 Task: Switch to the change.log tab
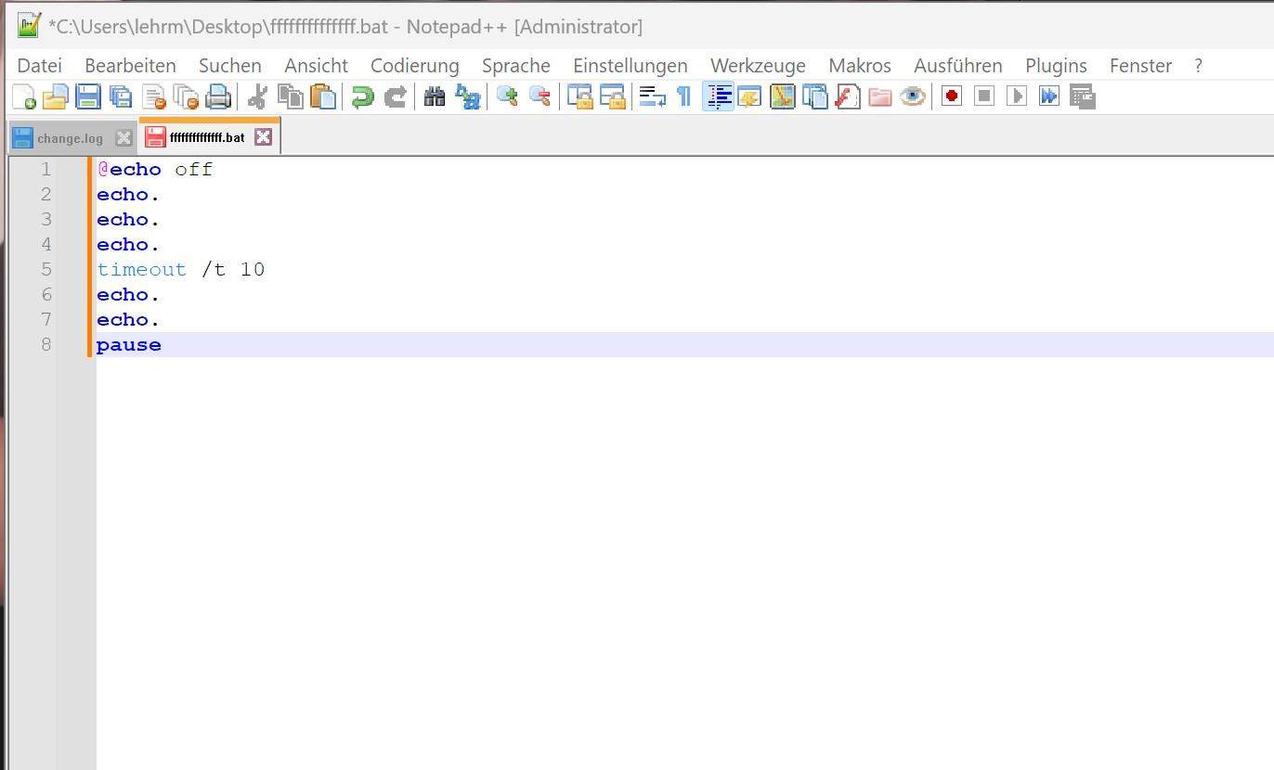pos(70,138)
